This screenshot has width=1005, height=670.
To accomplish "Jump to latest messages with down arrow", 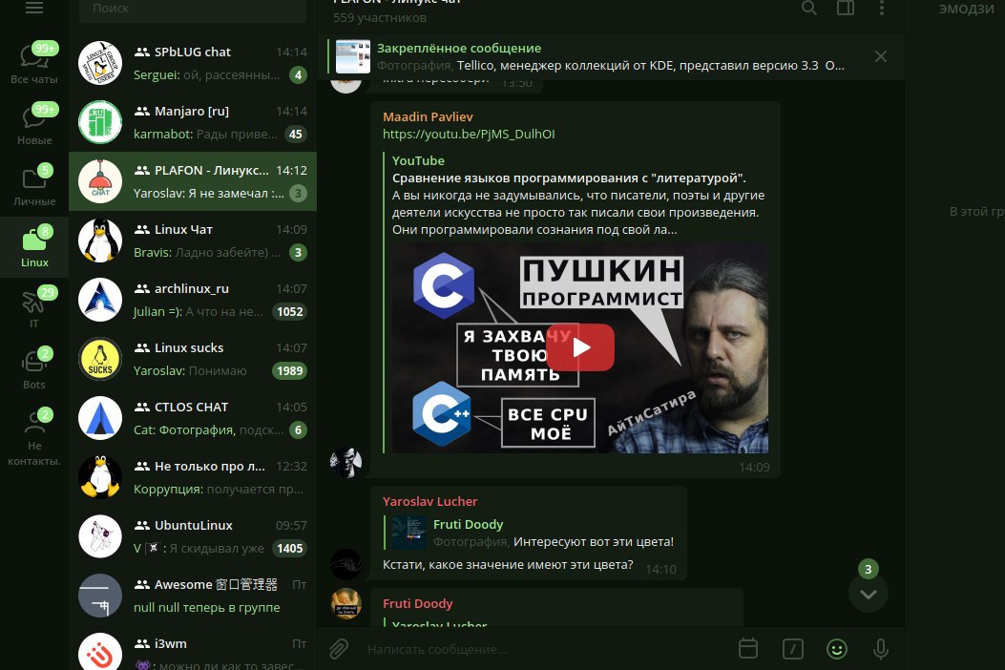I will tap(868, 593).
